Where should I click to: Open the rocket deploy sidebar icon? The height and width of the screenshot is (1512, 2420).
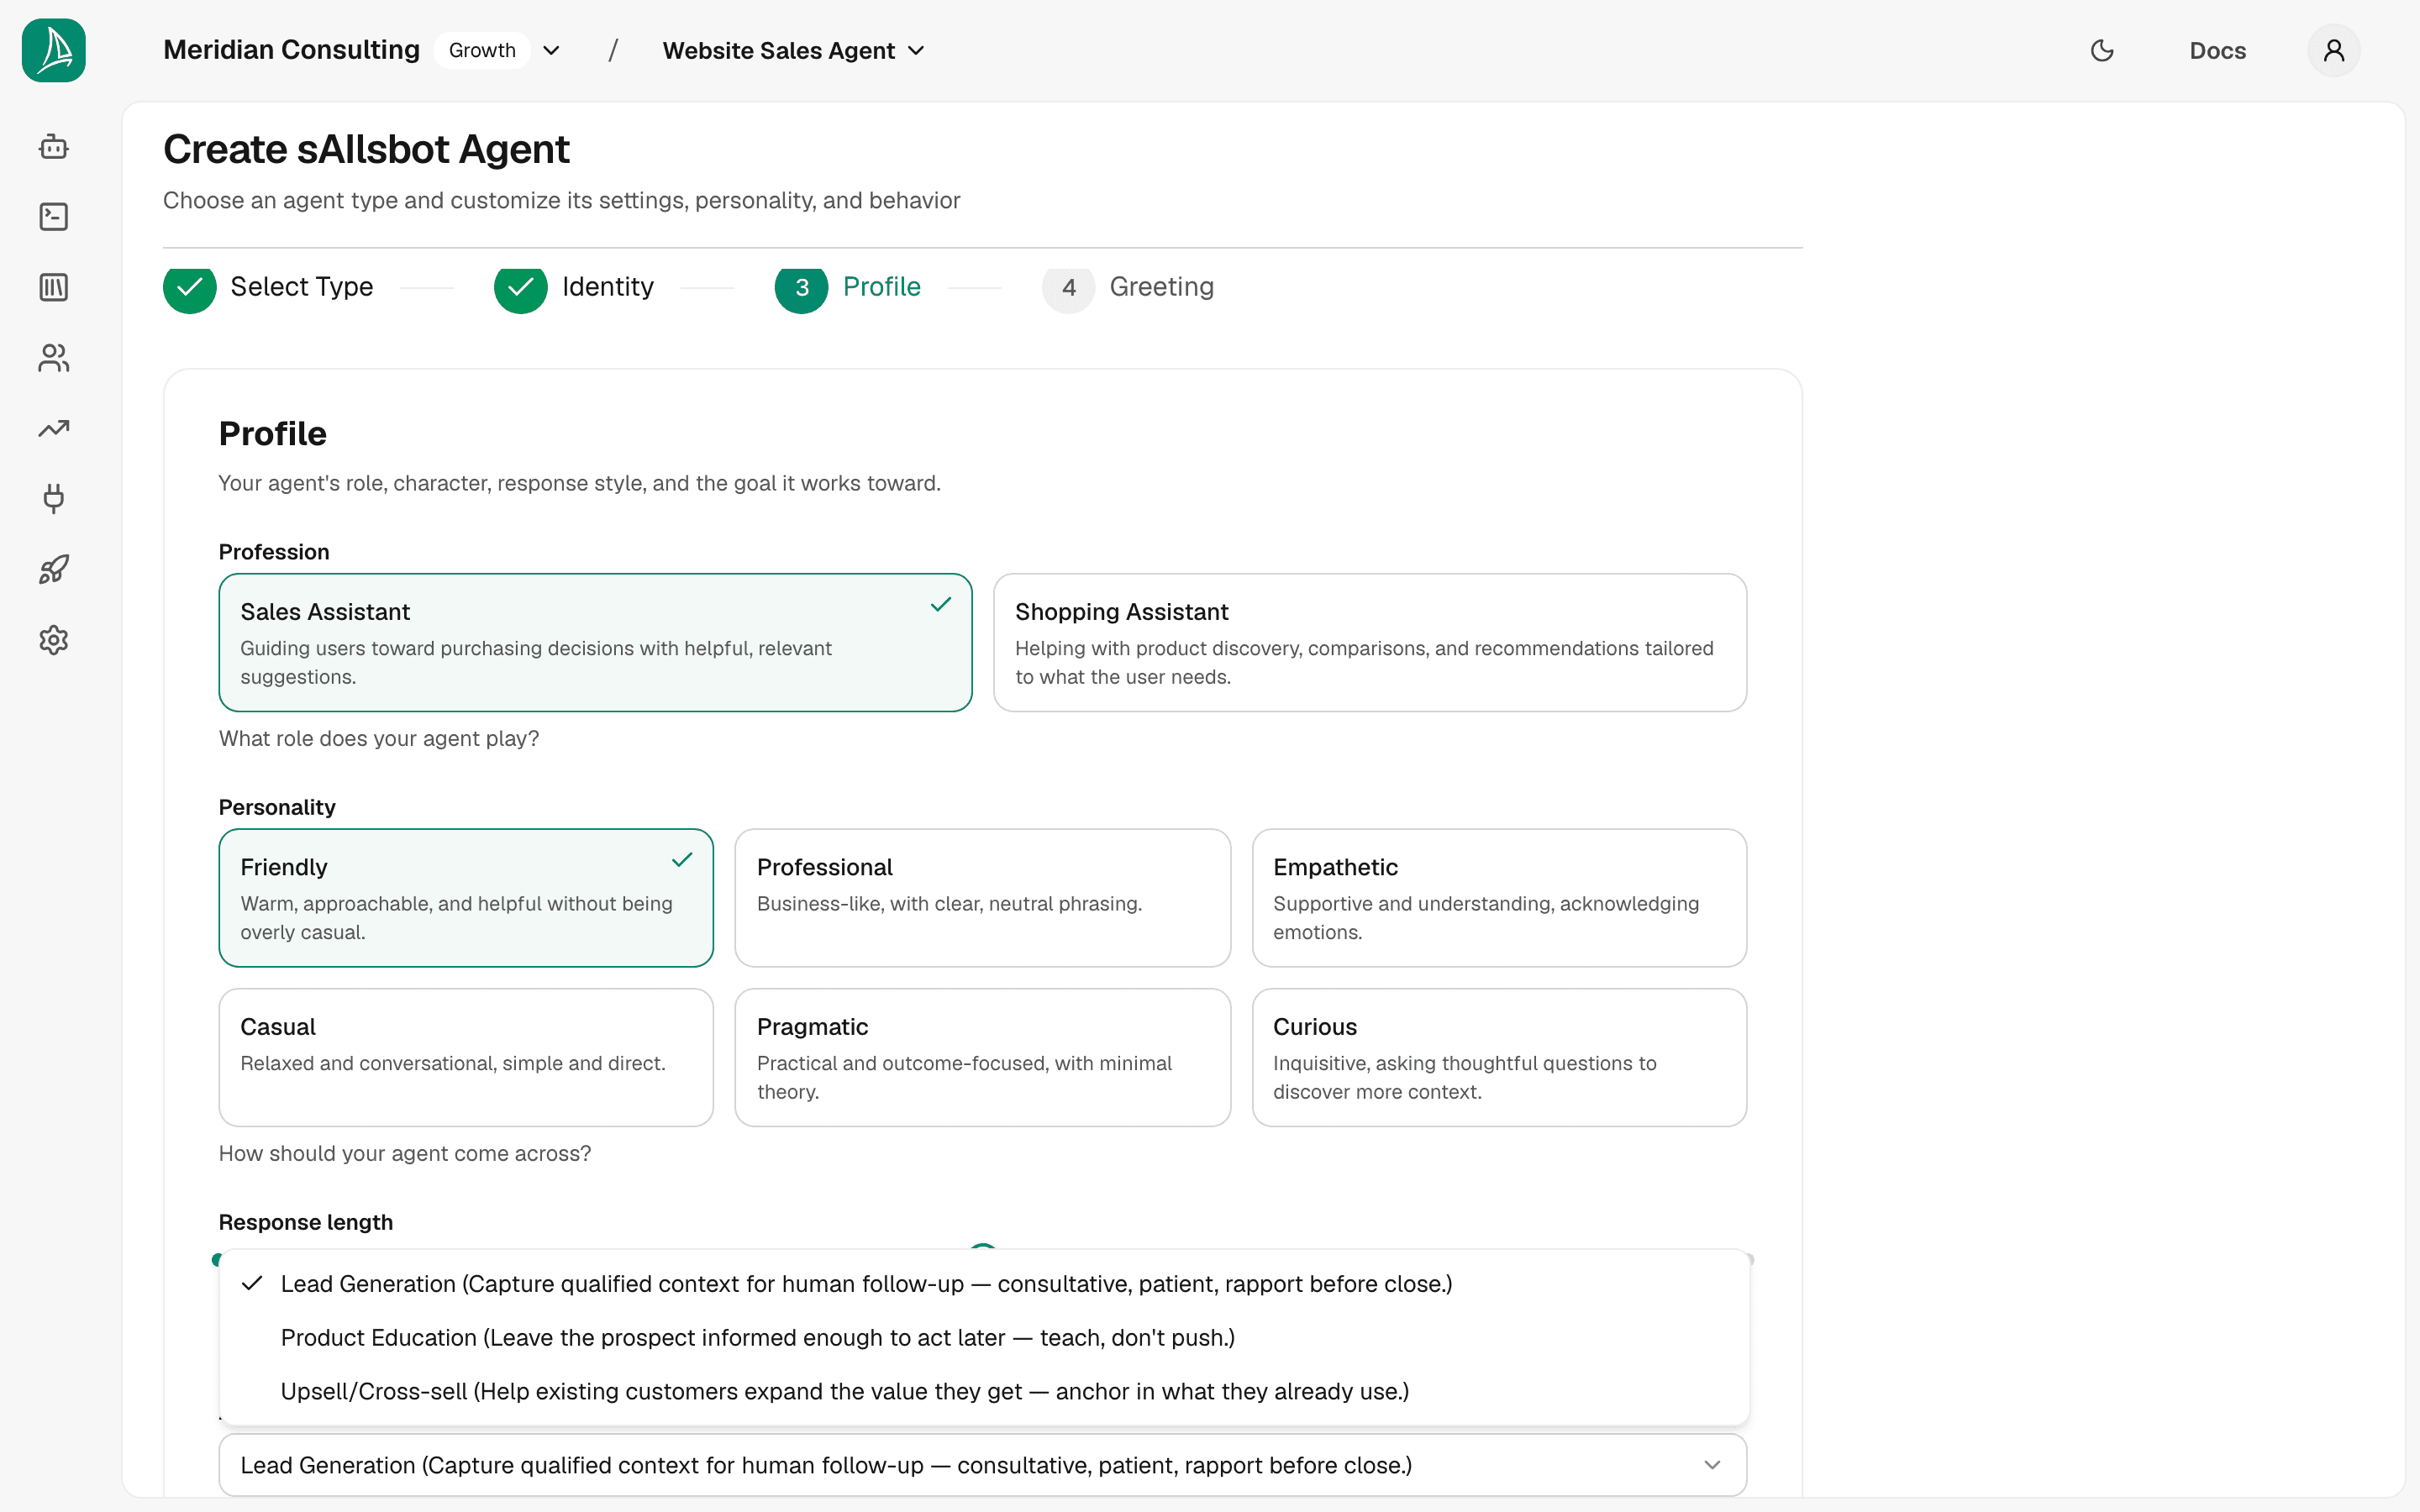coord(54,570)
